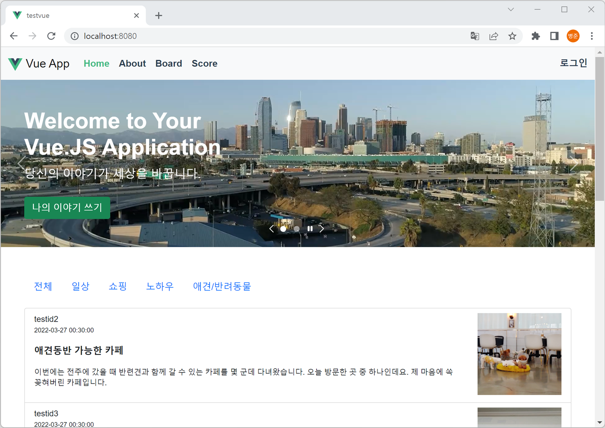Click the Vue App brand text
Screen dimensions: 605x428
click(x=48, y=64)
